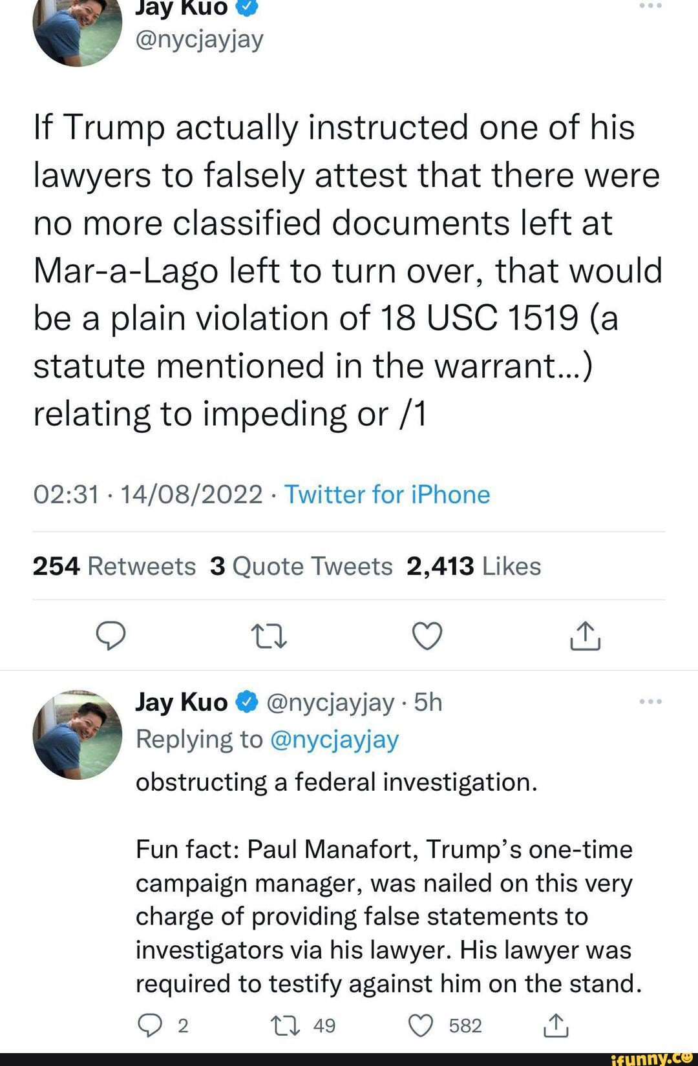Reply to the Paul Manafort reply tweet

pyautogui.click(x=151, y=1026)
